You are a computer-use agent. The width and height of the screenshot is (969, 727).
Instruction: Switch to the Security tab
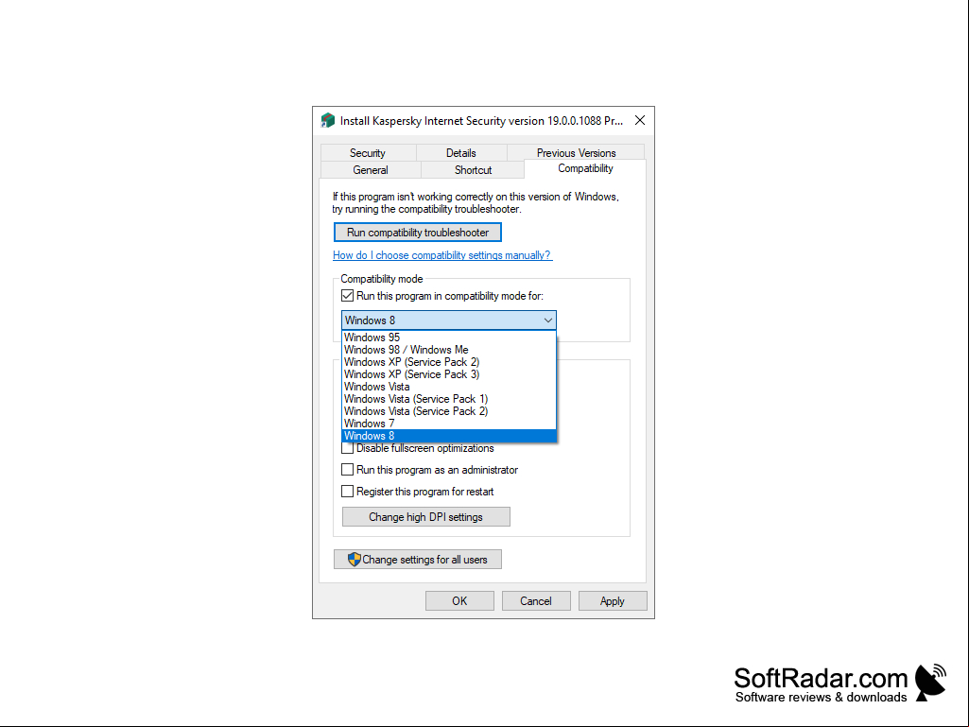[368, 153]
